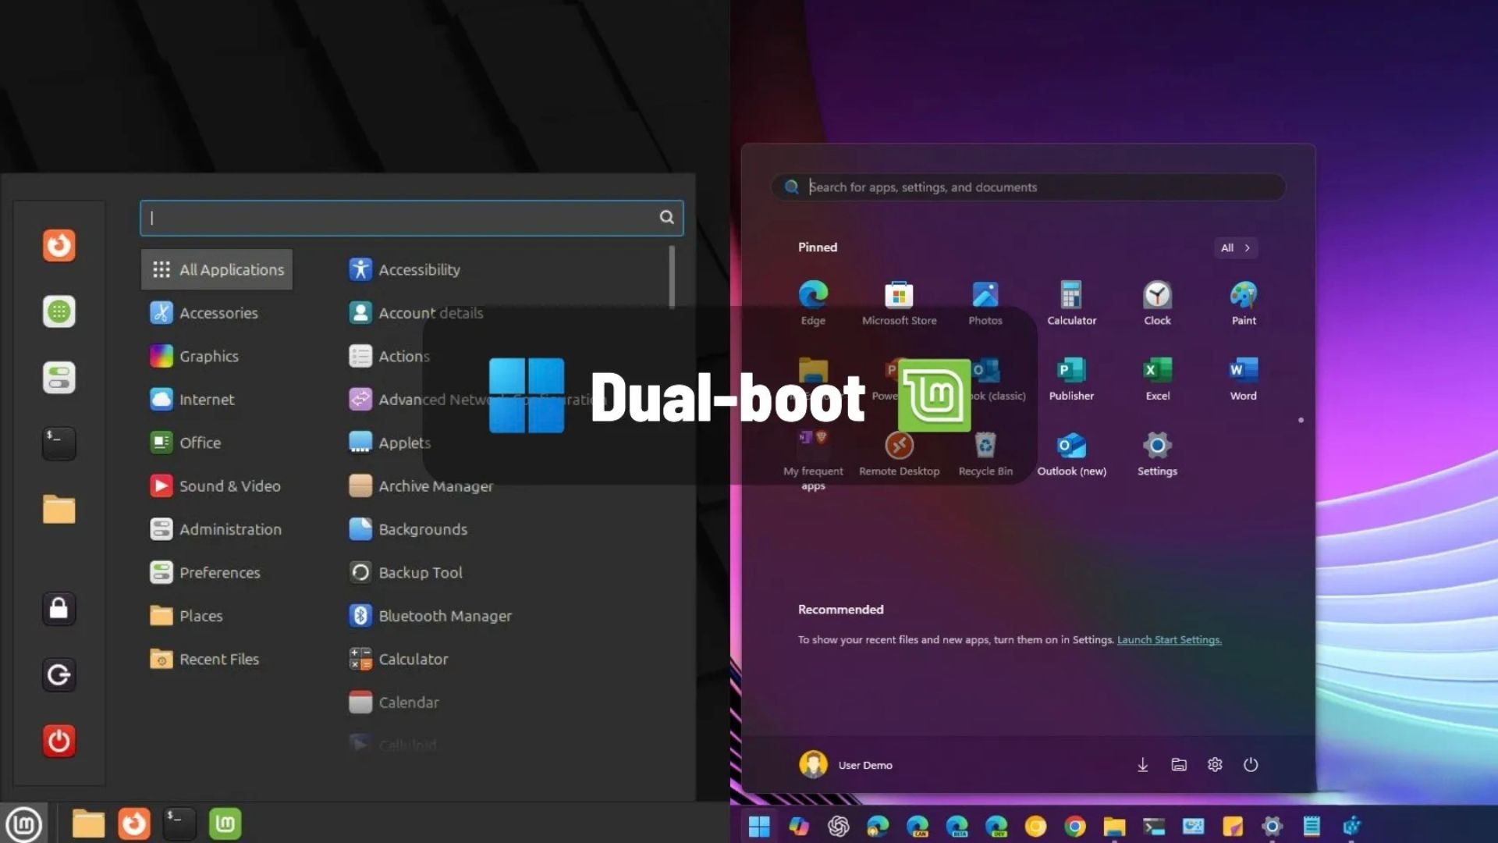1498x843 pixels.
Task: Open Remote Desktop from the Start menu
Action: 899,445
